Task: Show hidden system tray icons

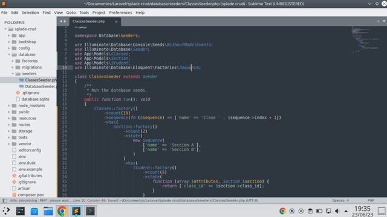Action: click(x=346, y=211)
